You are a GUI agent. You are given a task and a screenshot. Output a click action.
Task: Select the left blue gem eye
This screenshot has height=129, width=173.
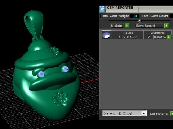click(x=41, y=75)
